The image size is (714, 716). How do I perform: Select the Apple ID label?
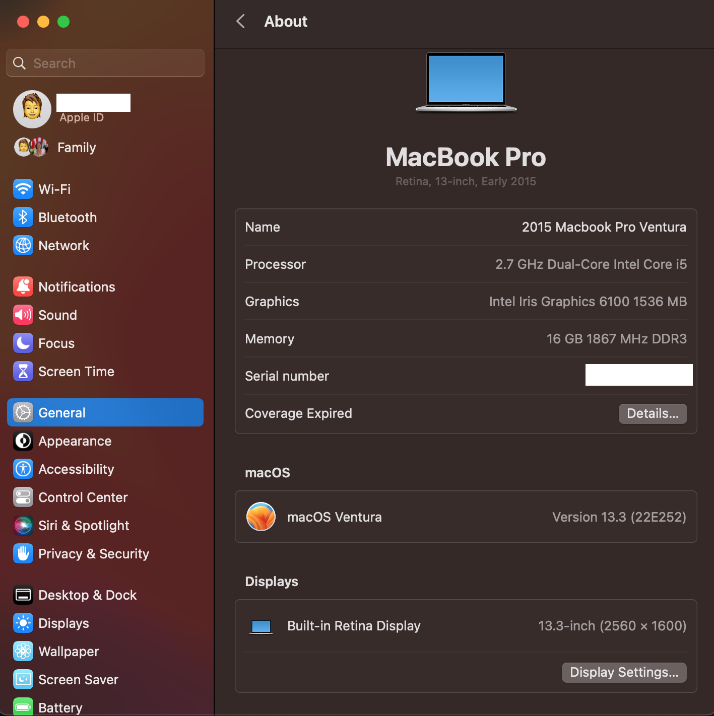click(x=82, y=118)
